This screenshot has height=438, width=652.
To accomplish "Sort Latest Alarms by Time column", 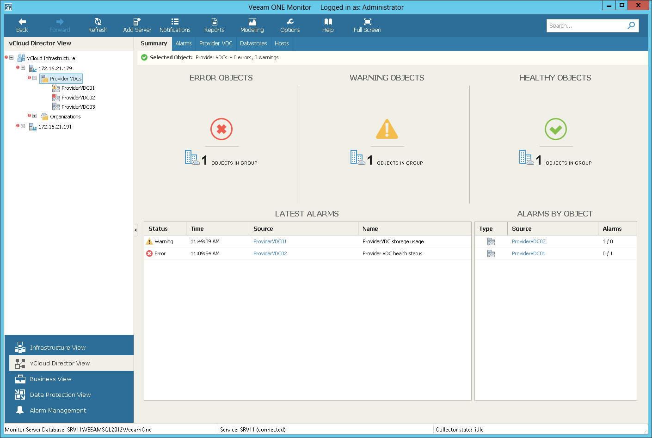I will [217, 228].
